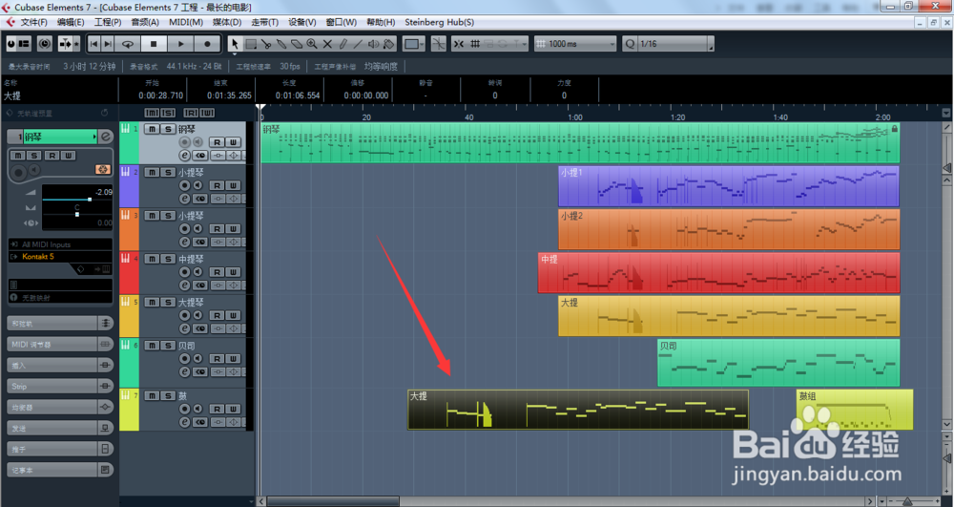Select the Color paint bucket tool
Viewport: 954px width, 507px height.
click(389, 44)
